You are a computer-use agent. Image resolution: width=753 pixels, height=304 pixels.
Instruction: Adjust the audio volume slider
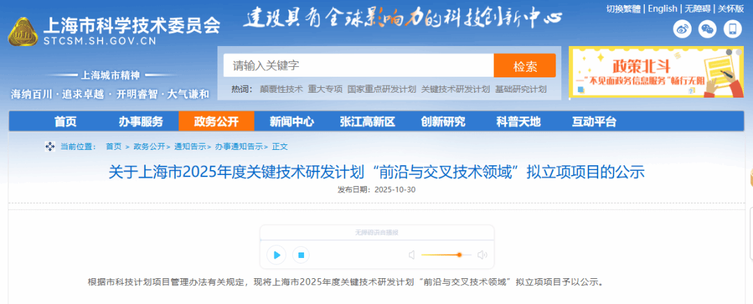(446, 255)
